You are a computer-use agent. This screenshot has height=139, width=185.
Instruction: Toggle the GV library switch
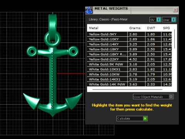click(x=155, y=20)
